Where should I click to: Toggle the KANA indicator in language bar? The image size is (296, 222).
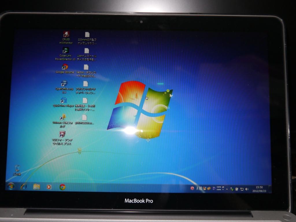(x=219, y=190)
